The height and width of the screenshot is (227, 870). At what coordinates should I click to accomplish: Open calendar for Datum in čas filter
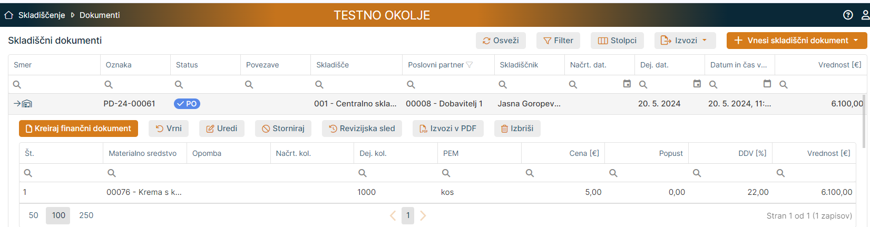click(x=767, y=84)
